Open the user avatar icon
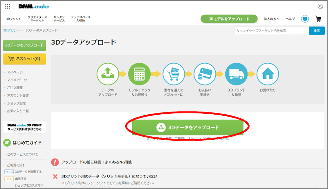The width and height of the screenshot is (328, 189). [x=305, y=19]
